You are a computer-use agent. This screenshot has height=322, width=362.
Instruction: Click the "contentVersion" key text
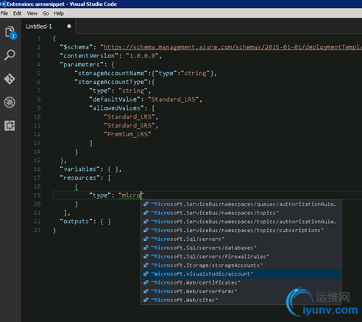[89, 56]
